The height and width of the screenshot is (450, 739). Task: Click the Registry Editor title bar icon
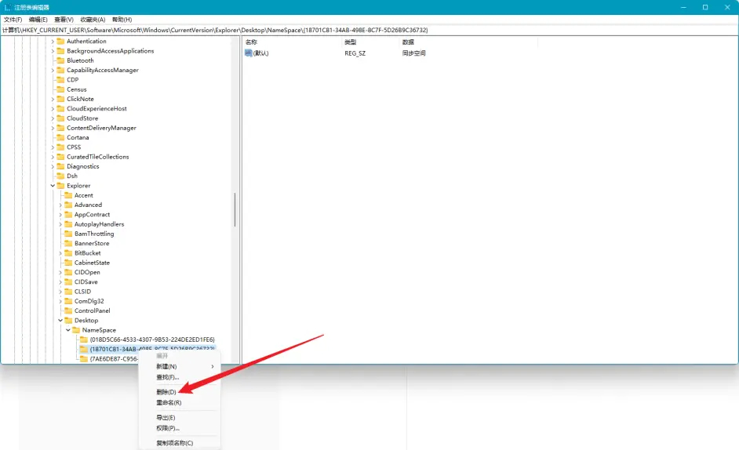[8, 7]
